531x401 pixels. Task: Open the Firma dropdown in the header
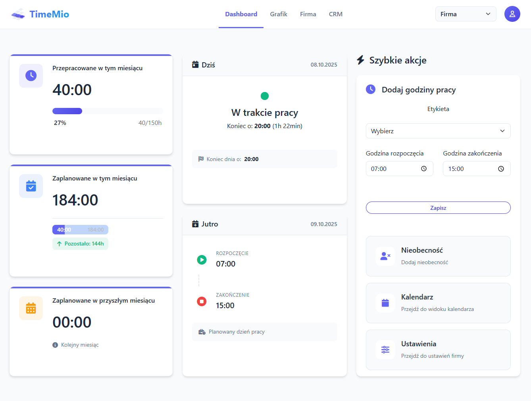point(466,14)
